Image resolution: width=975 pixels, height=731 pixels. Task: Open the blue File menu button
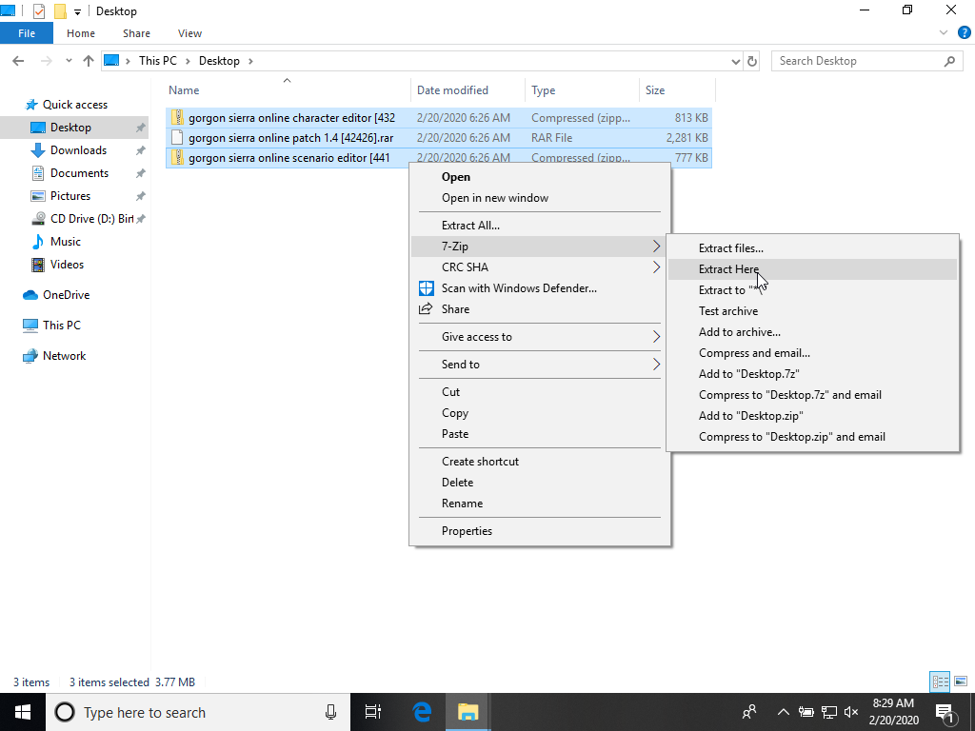(27, 33)
